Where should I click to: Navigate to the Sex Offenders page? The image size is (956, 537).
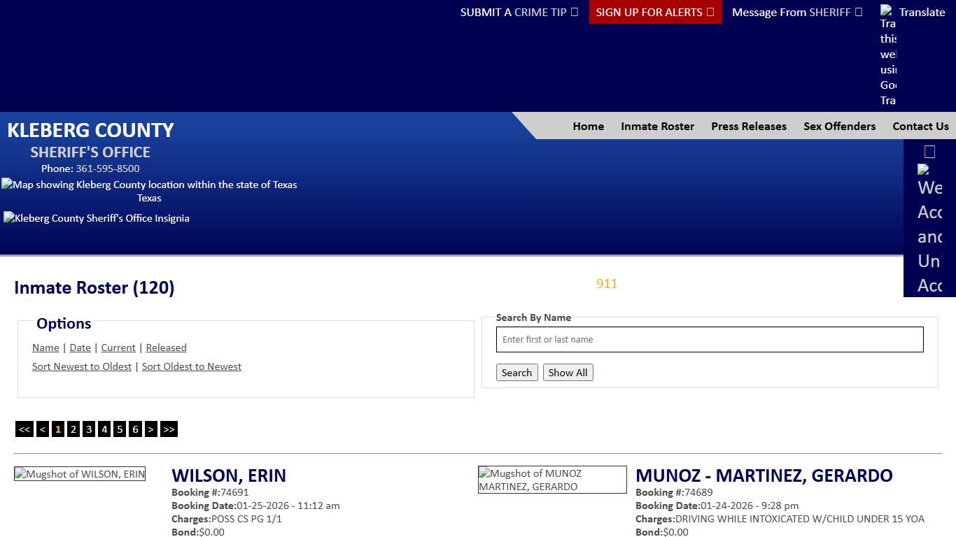pyautogui.click(x=839, y=126)
